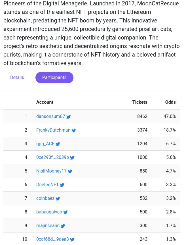Open Twitter icon beside 0xaf68d...9dea3
Image resolution: width=186 pixels, height=245 pixels.
point(72,239)
